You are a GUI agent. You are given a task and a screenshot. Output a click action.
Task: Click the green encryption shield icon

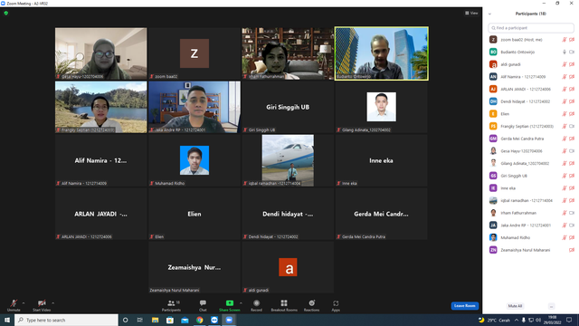tap(6, 13)
